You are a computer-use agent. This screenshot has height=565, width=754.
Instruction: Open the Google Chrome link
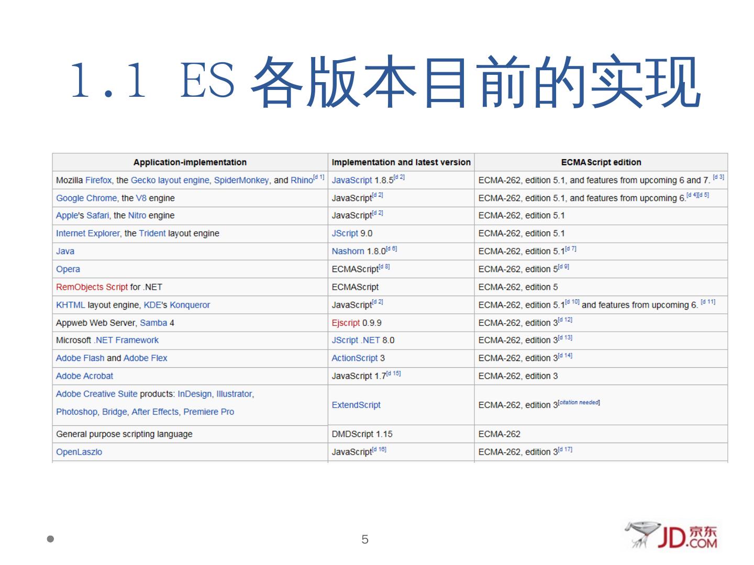click(x=86, y=198)
